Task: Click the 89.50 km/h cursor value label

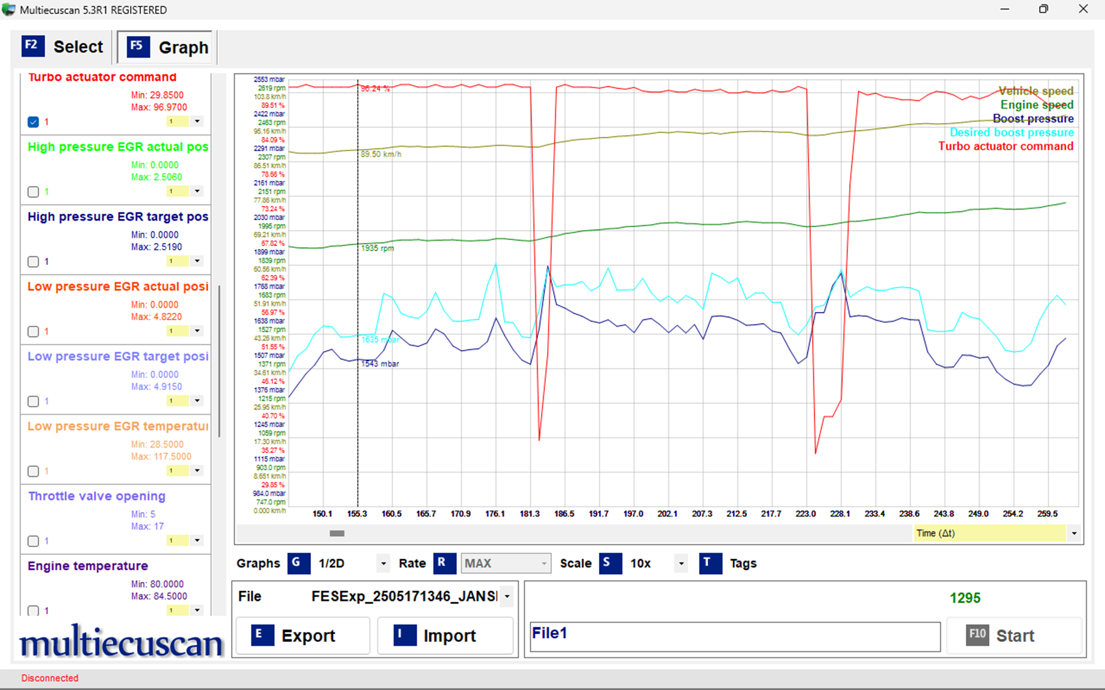Action: [381, 154]
